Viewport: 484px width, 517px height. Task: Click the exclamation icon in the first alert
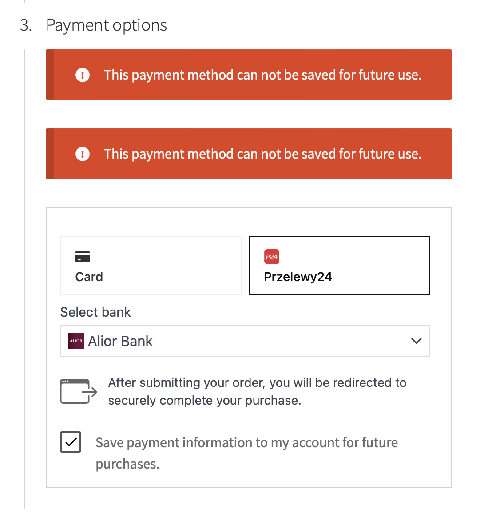coord(82,75)
